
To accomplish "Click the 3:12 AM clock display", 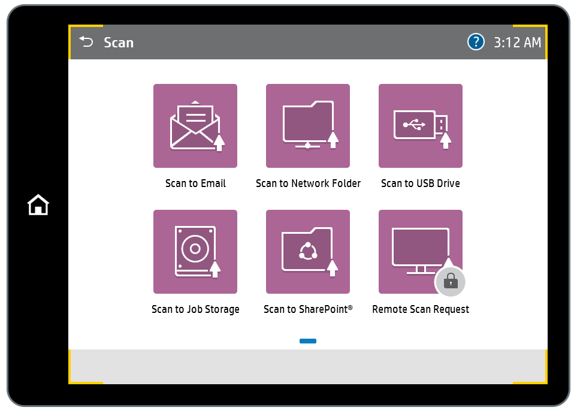I will click(517, 43).
